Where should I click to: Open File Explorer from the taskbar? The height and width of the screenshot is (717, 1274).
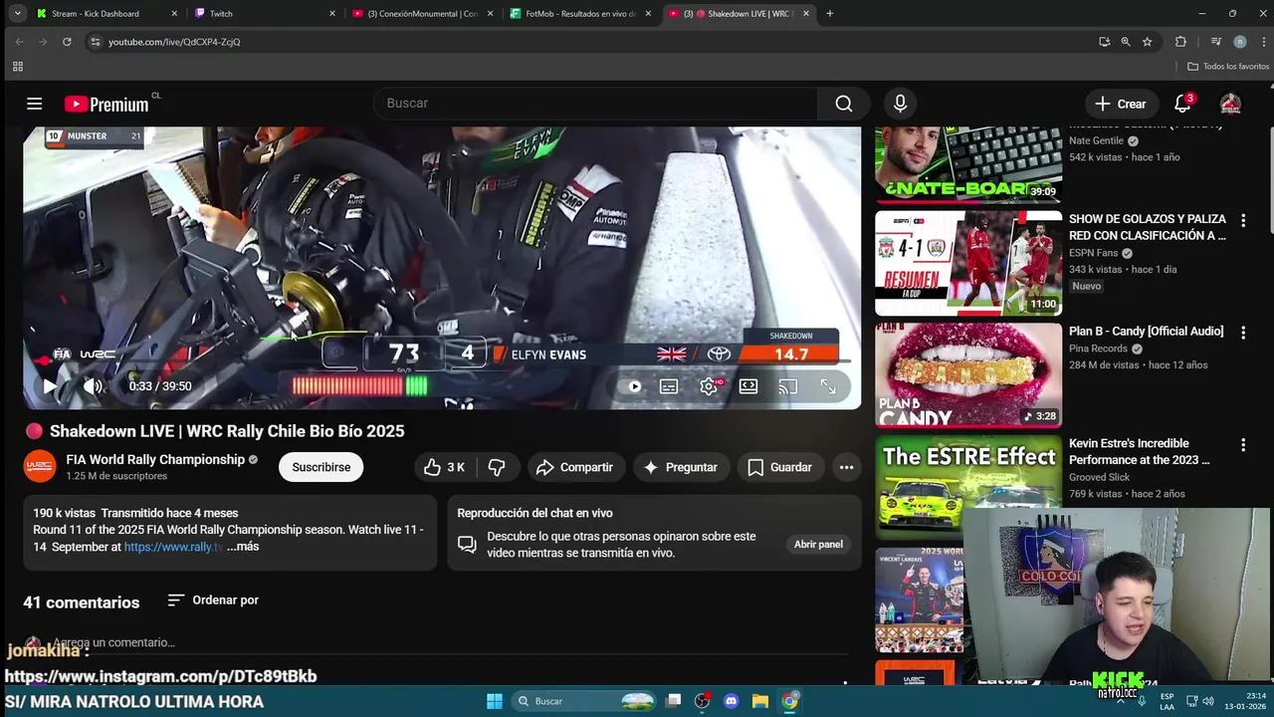tap(760, 701)
